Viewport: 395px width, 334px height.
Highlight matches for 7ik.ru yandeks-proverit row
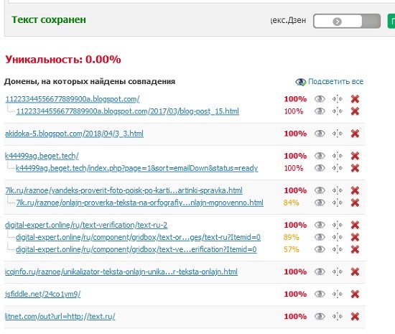point(320,190)
